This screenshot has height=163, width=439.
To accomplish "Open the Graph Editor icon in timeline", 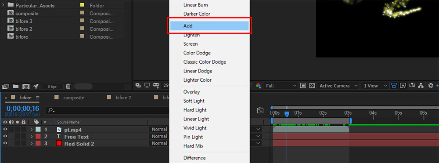I will pos(260,110).
